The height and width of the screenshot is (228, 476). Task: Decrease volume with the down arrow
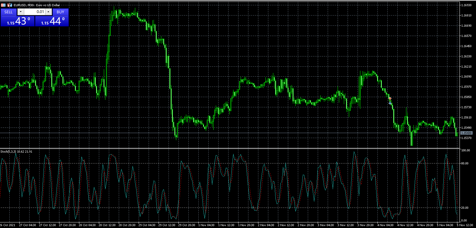tap(21, 12)
